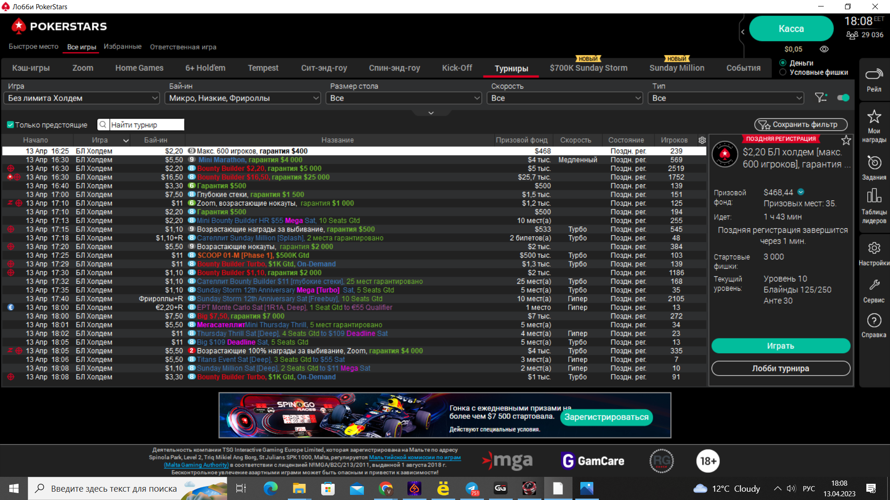Open Лобби турнира button
Screen dimensions: 890x500
781,369
